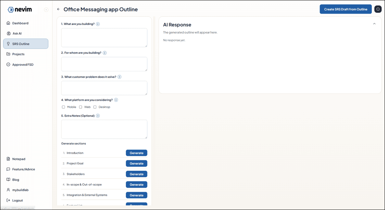Collapse the sidebar with the circular toggle
This screenshot has height=210, width=385.
(46, 10)
